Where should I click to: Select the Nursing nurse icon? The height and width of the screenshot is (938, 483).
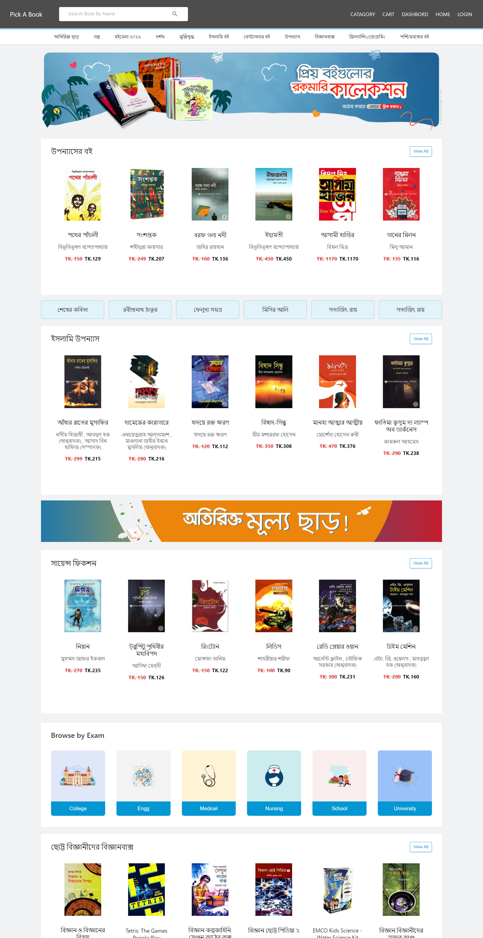pyautogui.click(x=274, y=776)
